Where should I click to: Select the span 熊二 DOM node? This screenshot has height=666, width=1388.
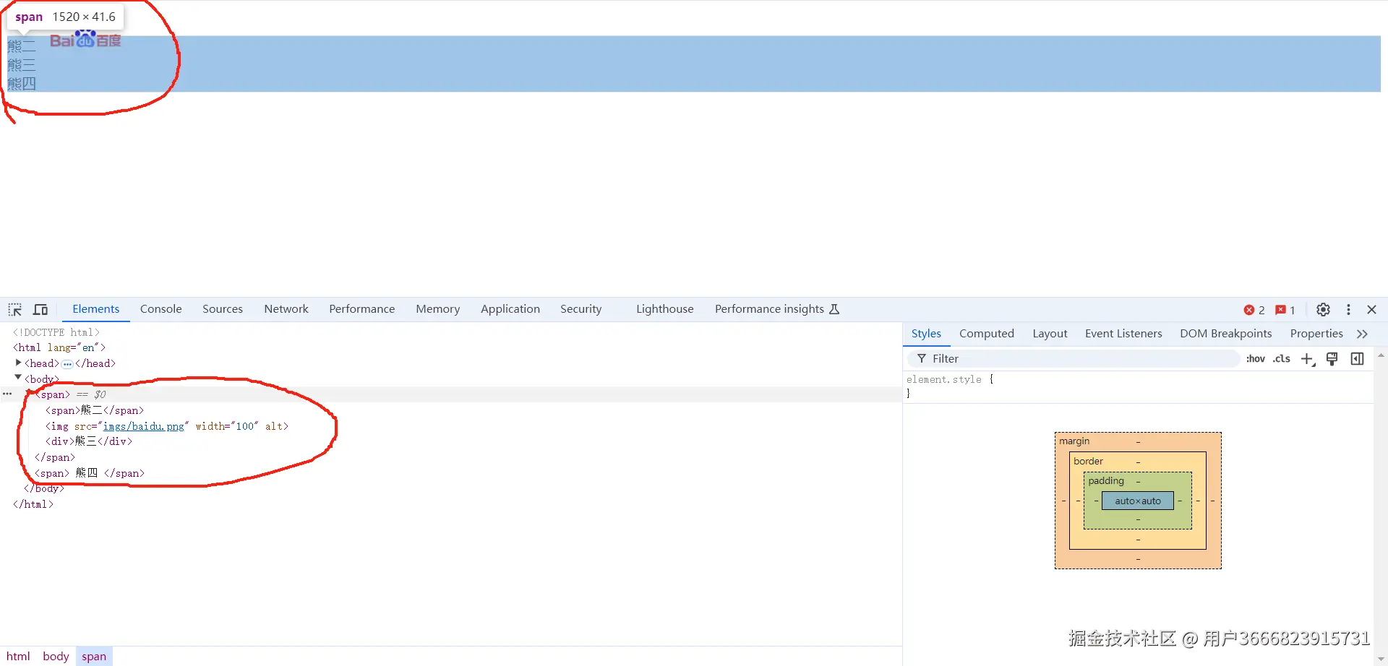[x=95, y=410]
